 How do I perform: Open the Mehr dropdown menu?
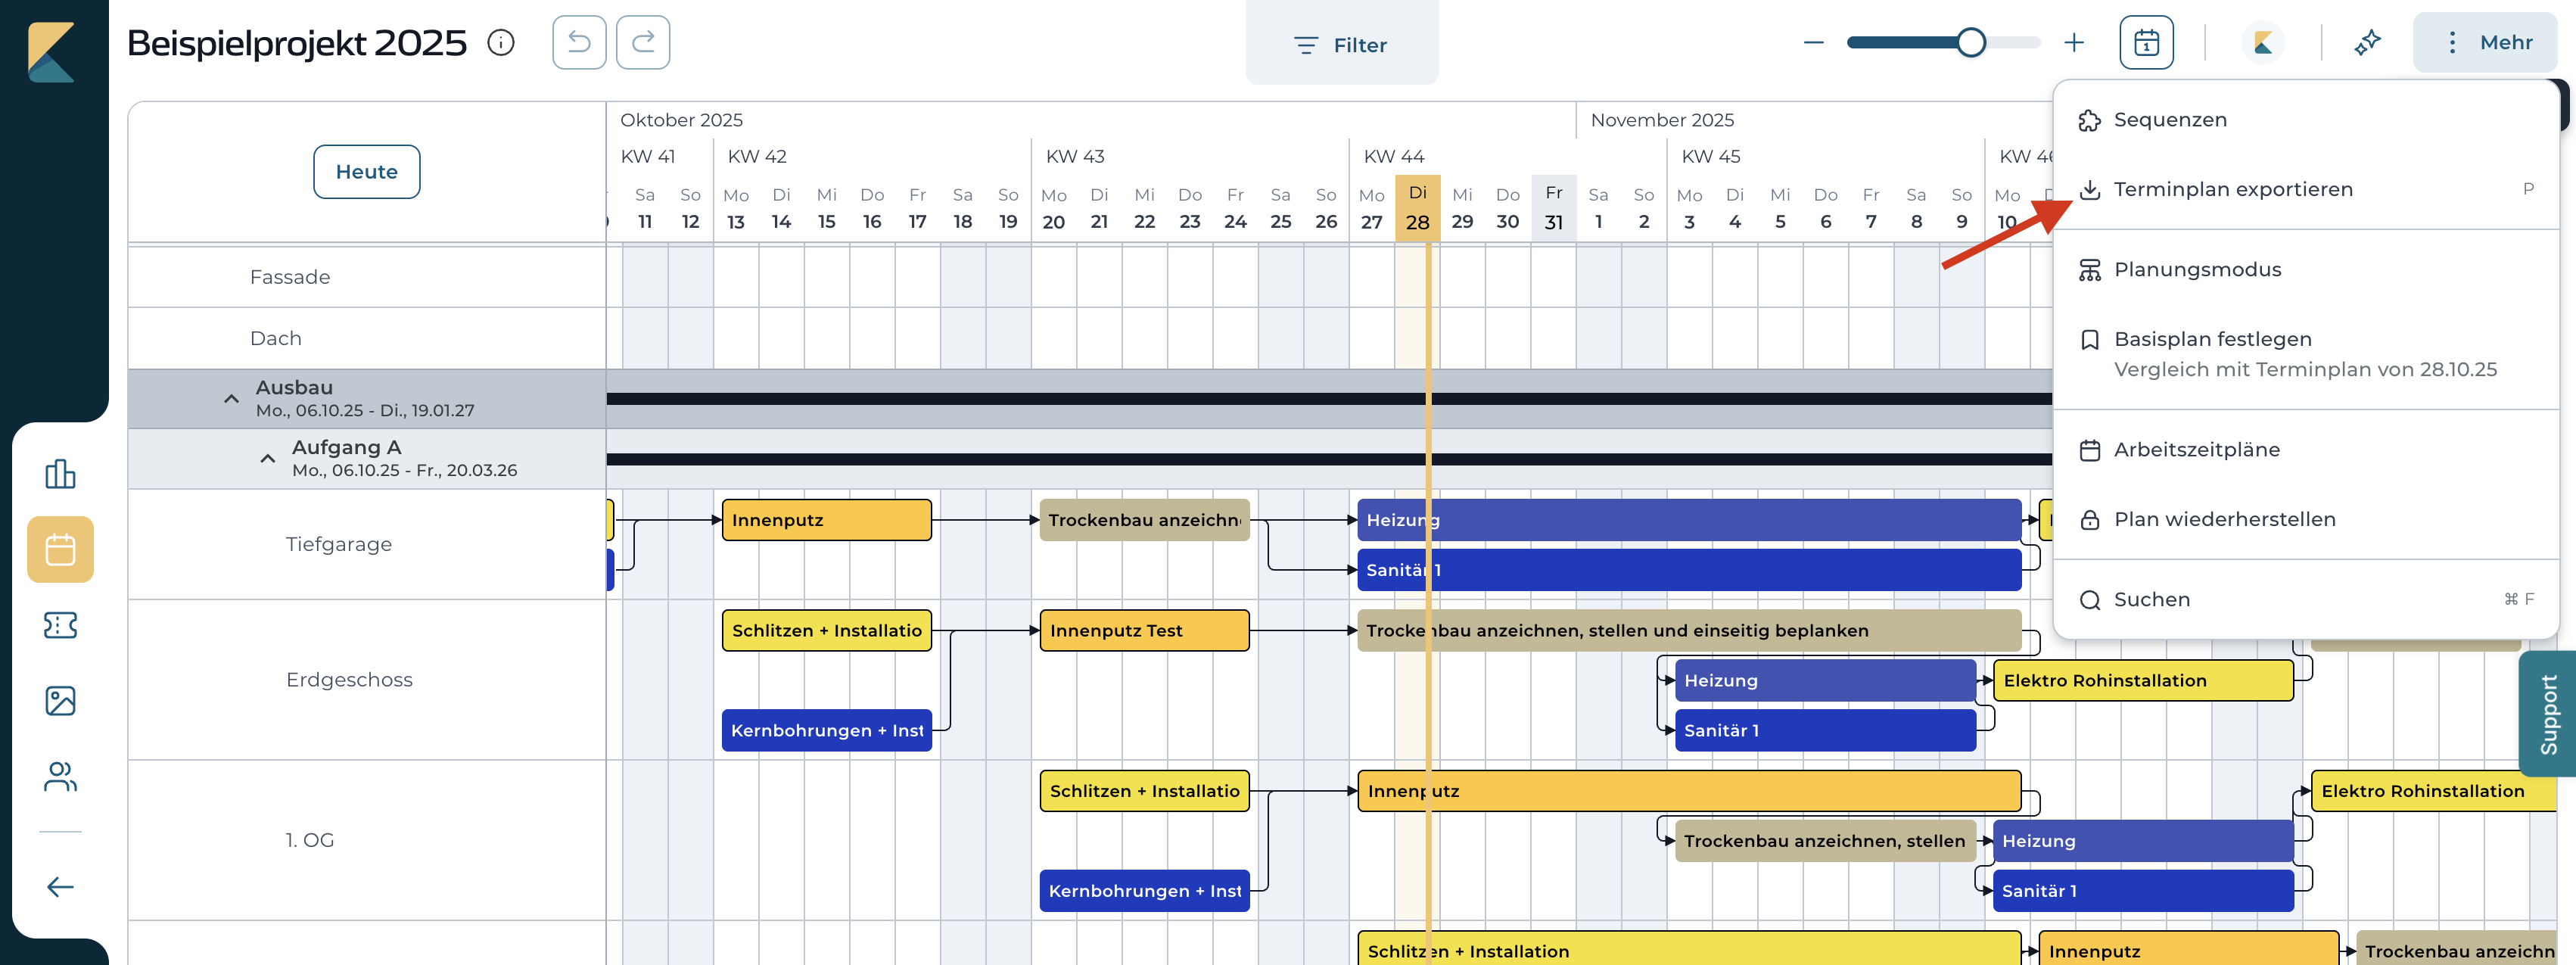[x=2486, y=43]
